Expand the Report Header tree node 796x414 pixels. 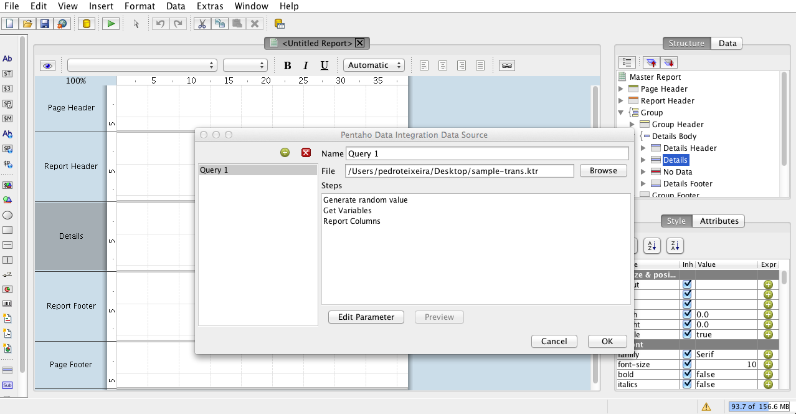pos(621,101)
